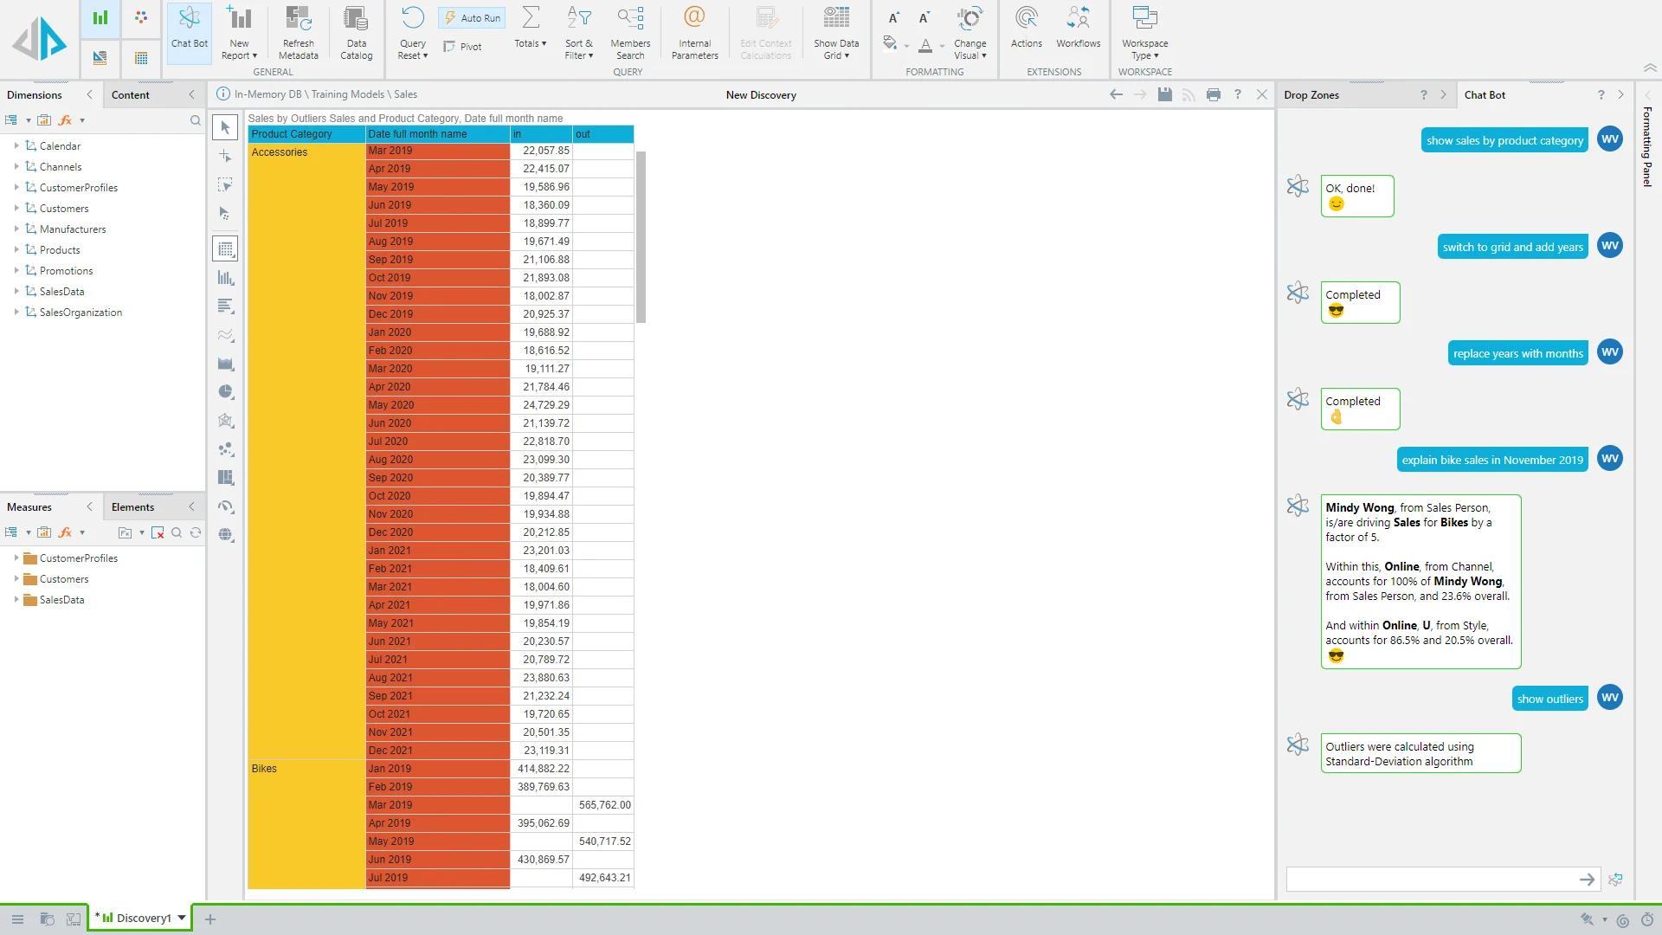Image resolution: width=1662 pixels, height=935 pixels.
Task: Click the Save discovery disk icon
Action: (x=1164, y=95)
